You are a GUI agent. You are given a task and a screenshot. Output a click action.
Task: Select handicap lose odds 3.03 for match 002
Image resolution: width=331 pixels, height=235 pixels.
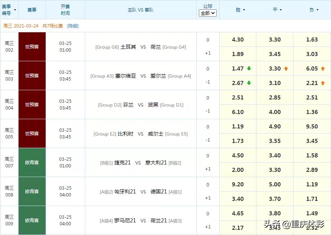point(312,54)
